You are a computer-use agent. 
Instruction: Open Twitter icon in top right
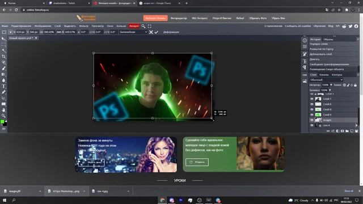coord(351,26)
